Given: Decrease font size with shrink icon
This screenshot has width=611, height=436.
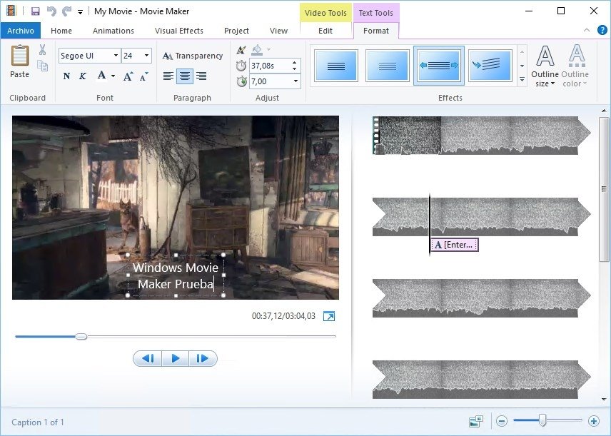Looking at the screenshot, I should point(143,76).
